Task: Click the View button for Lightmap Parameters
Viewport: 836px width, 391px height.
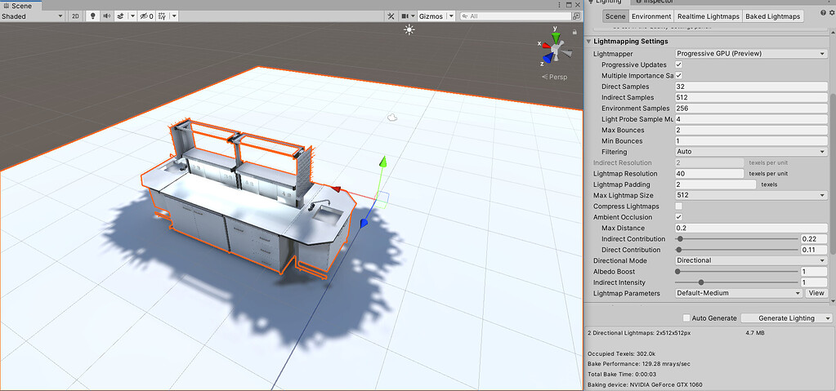Action: click(816, 293)
